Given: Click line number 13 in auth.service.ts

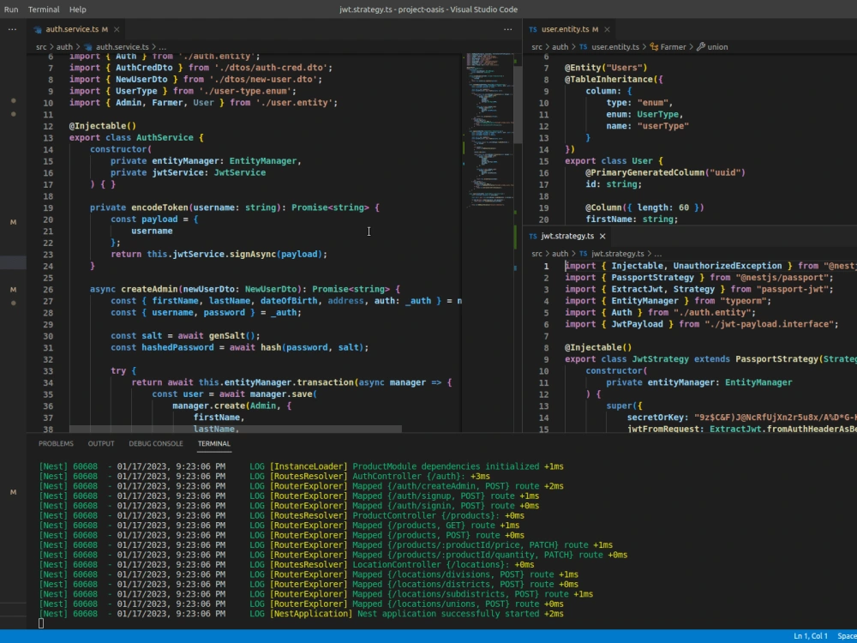Looking at the screenshot, I should [x=48, y=138].
